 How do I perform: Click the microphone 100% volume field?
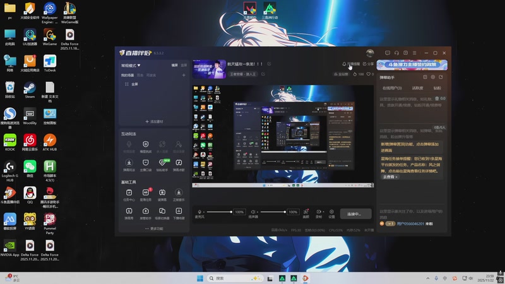coord(239,212)
